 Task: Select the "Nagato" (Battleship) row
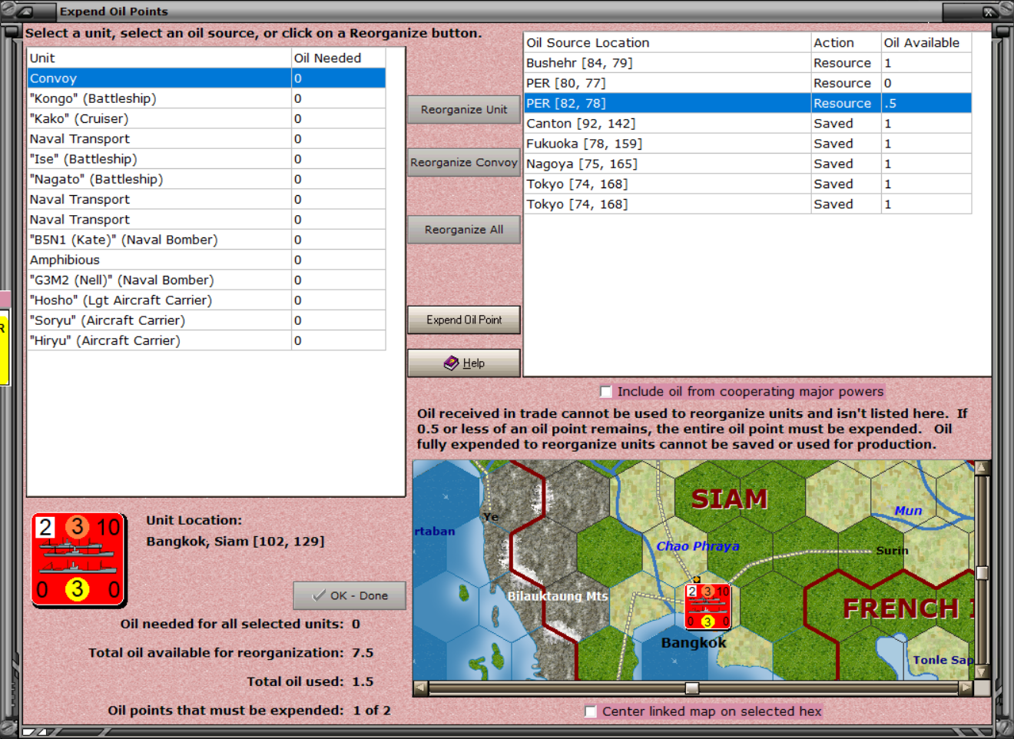tap(206, 179)
